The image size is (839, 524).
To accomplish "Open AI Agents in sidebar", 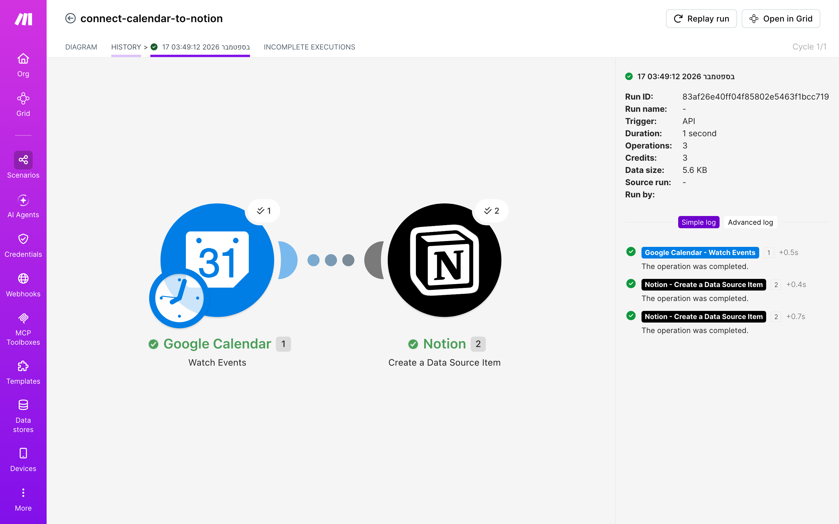I will (23, 206).
